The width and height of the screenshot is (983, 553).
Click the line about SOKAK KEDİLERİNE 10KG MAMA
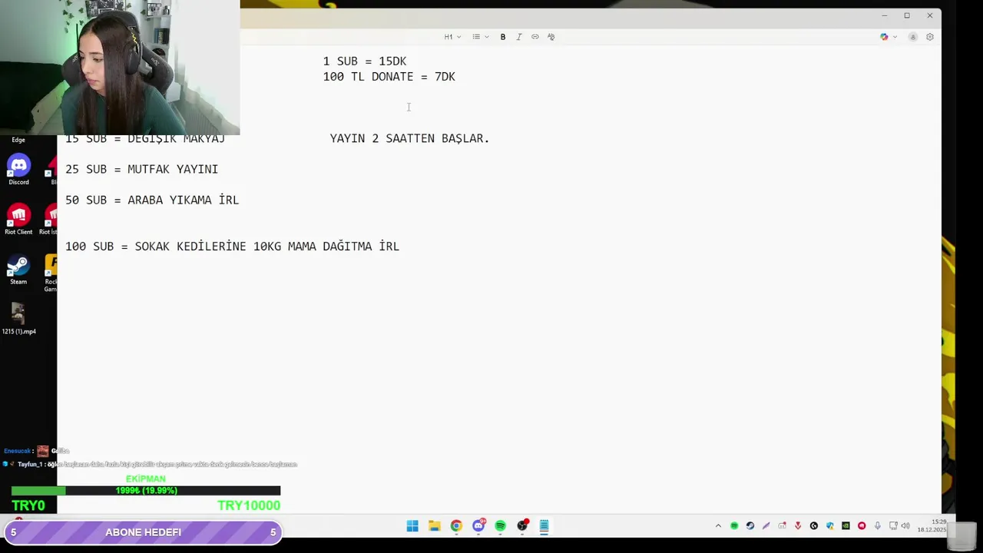click(x=233, y=246)
